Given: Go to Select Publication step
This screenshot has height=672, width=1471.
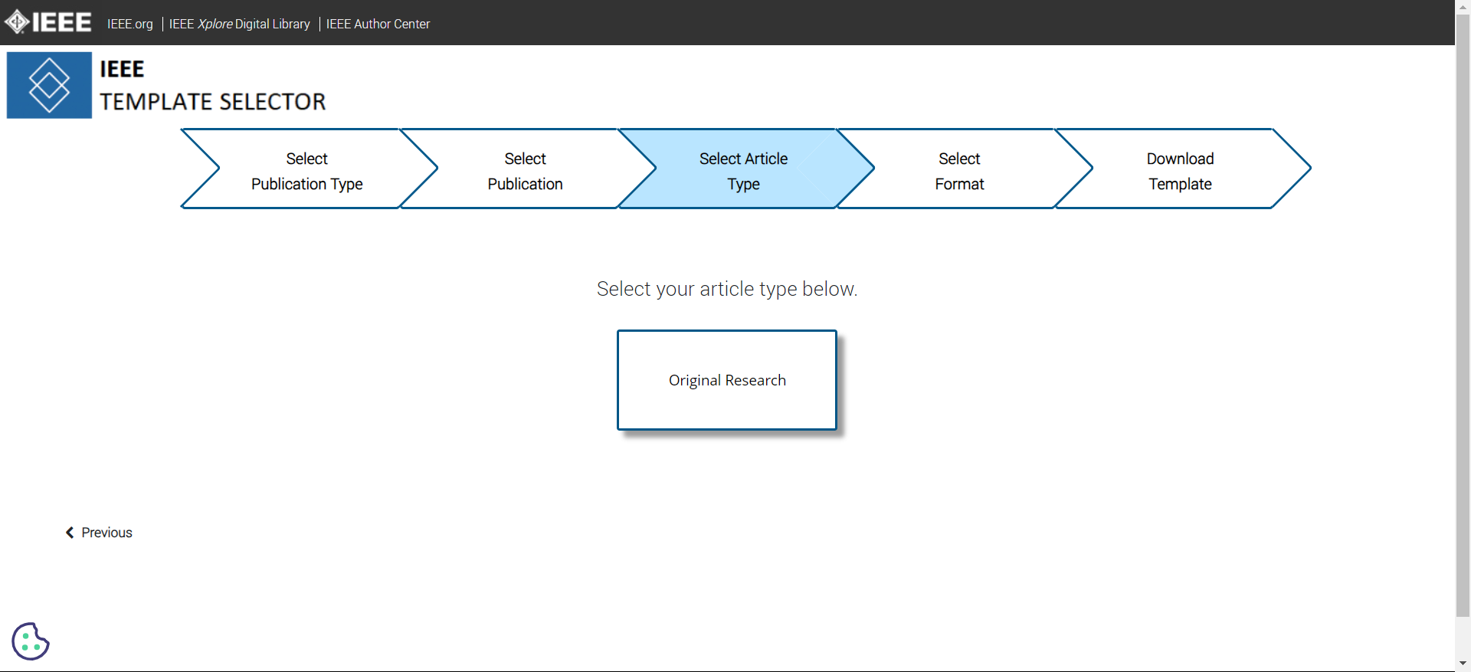Looking at the screenshot, I should (526, 171).
